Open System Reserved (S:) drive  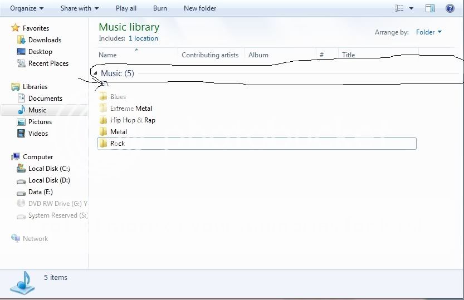coord(58,215)
